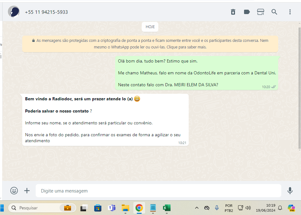The width and height of the screenshot is (301, 215).
Task: Switch to Excel in the taskbar
Action: coord(166,208)
